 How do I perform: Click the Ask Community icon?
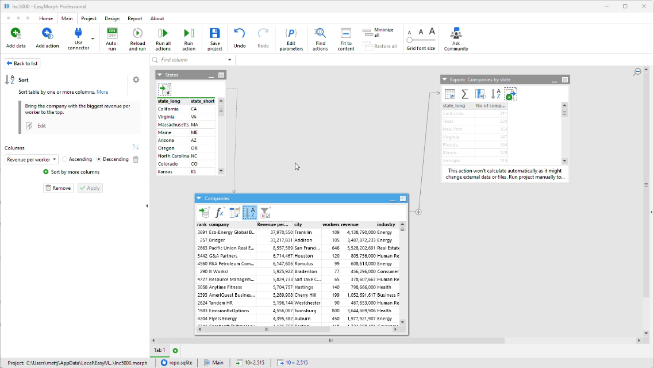[456, 33]
